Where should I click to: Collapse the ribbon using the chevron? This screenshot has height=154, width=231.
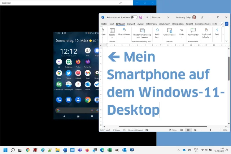click(x=226, y=41)
